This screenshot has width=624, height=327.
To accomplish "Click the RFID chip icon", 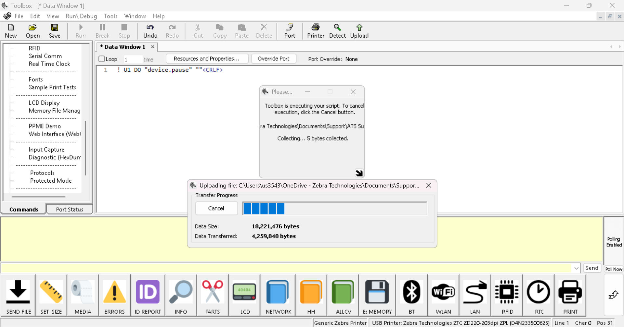I will click(507, 292).
